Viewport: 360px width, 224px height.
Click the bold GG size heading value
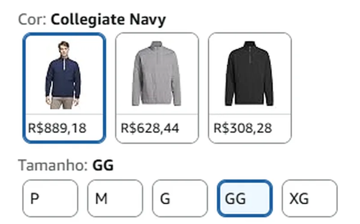pos(103,165)
